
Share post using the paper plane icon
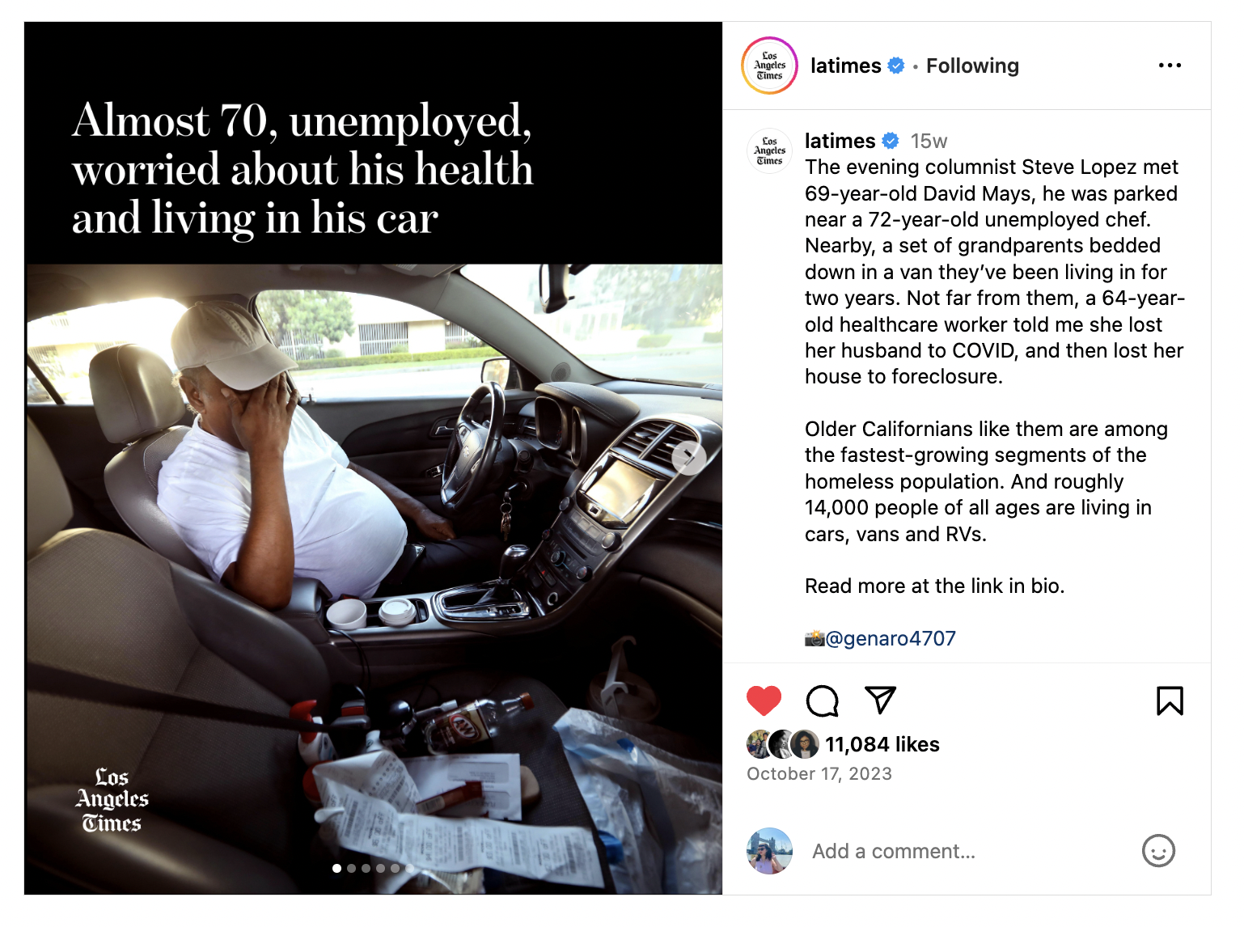click(x=880, y=700)
